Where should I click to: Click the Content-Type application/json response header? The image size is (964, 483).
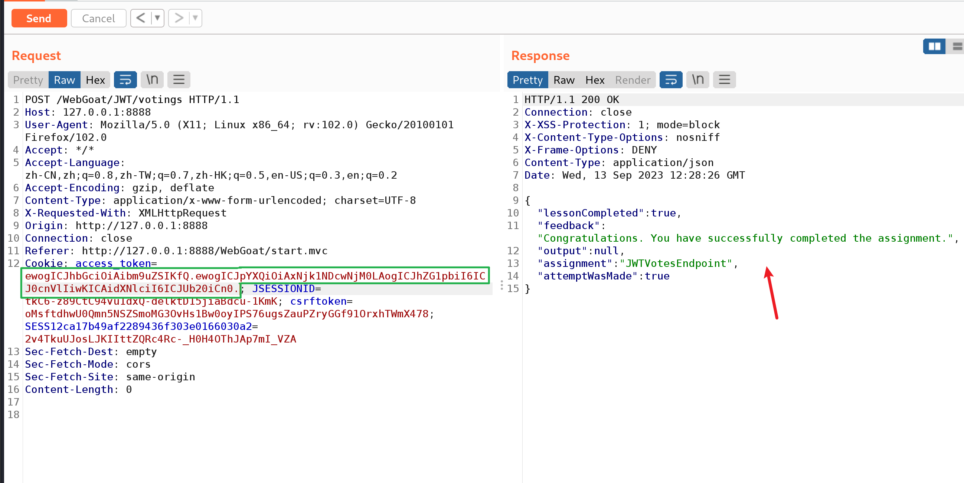tap(619, 163)
